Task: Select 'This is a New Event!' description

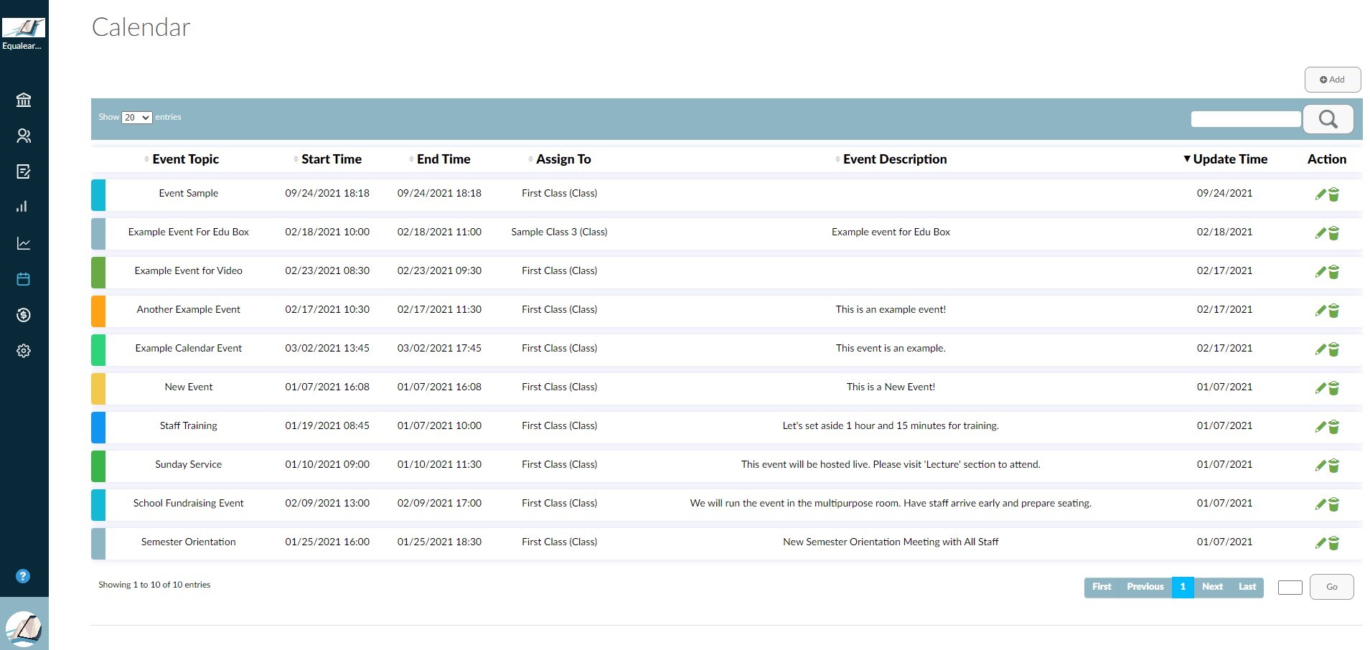Action: [891, 387]
